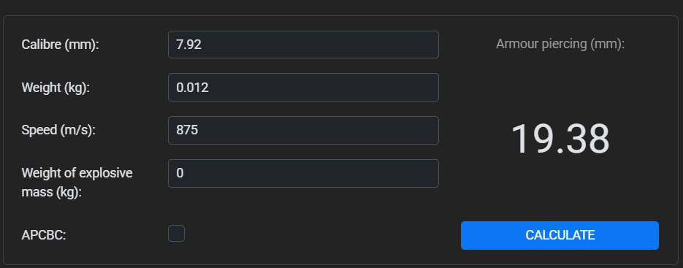Viewport: 683px width, 268px height.
Task: Run the armour piercing calculation
Action: pyautogui.click(x=560, y=235)
